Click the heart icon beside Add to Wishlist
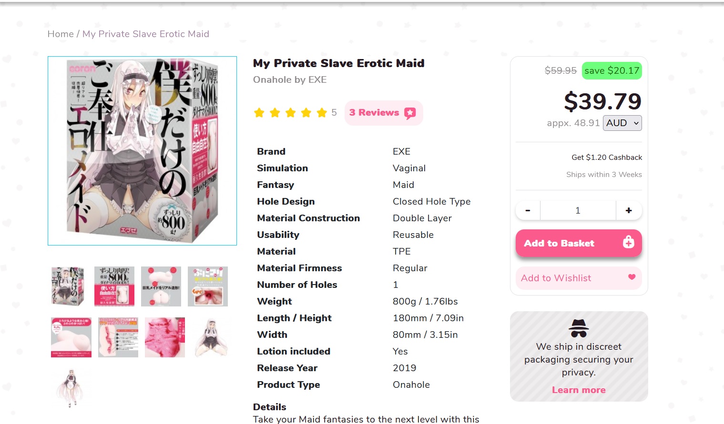The height and width of the screenshot is (424, 724). click(x=632, y=277)
